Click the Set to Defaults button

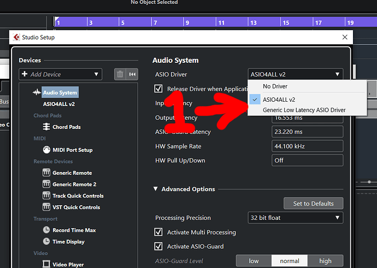(x=313, y=203)
